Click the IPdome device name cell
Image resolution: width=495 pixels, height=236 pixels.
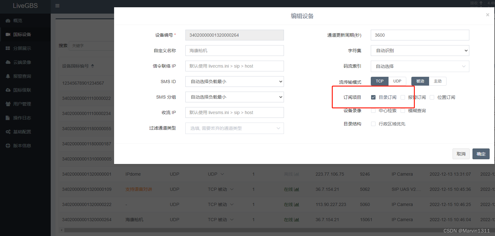pos(133,174)
